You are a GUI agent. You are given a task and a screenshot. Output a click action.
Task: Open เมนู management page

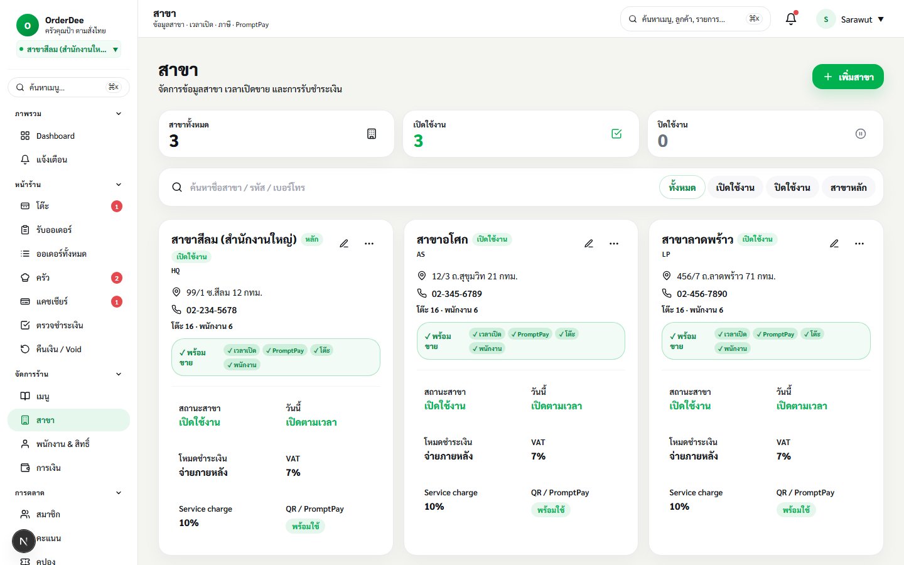click(68, 396)
